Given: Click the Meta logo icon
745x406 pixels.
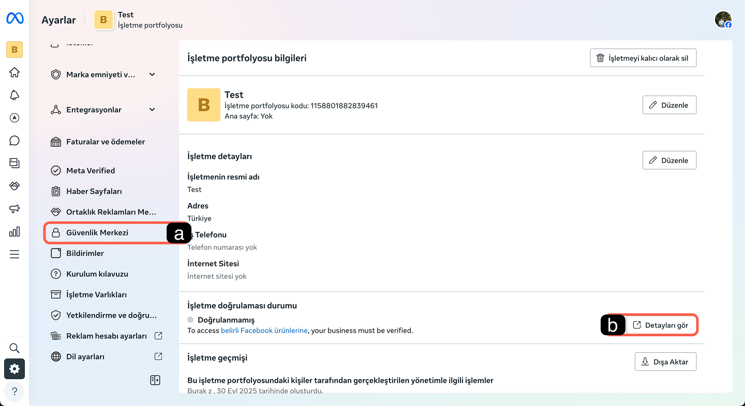Looking at the screenshot, I should pyautogui.click(x=14, y=19).
